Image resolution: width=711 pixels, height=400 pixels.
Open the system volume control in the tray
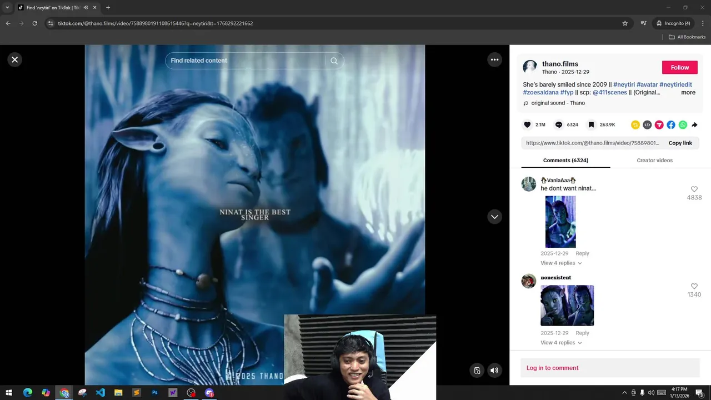click(x=651, y=393)
